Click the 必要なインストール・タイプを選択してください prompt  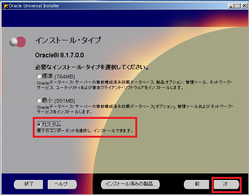92,67
